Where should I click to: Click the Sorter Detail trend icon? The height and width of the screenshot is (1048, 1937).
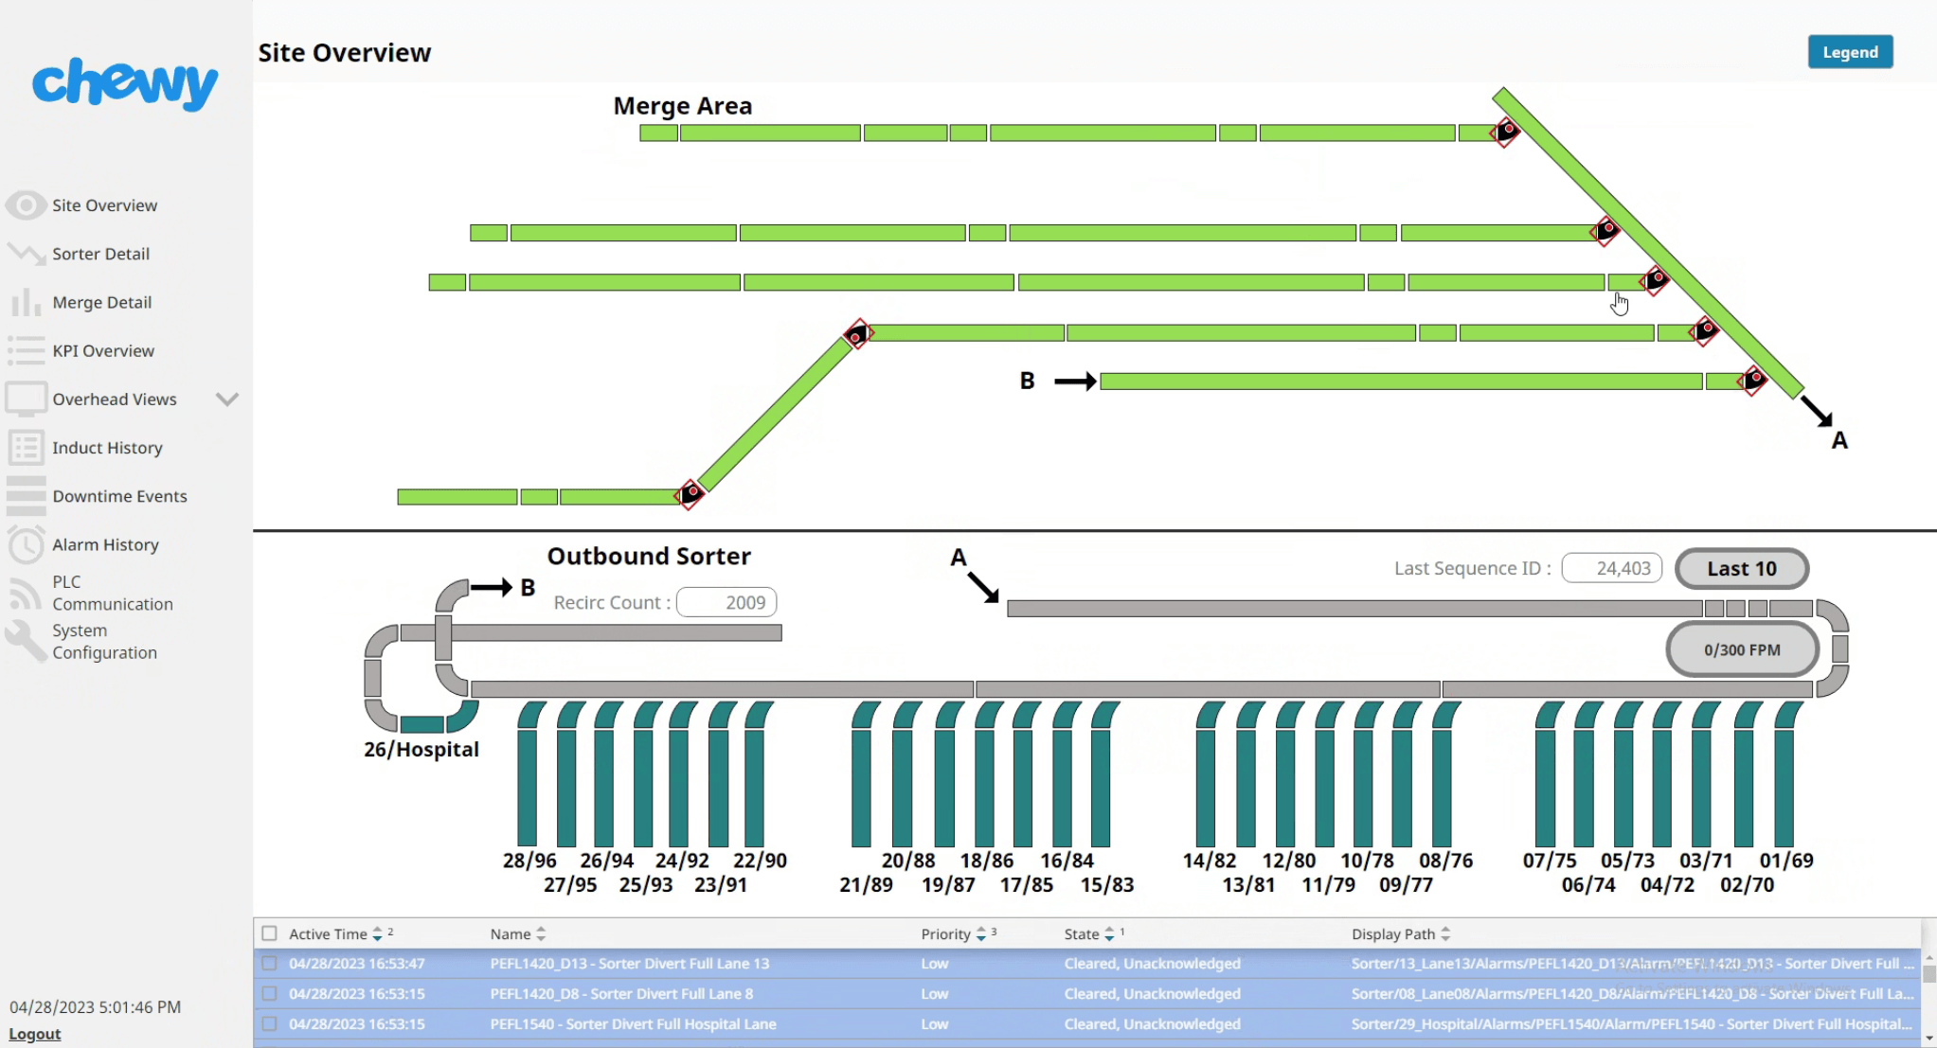27,254
